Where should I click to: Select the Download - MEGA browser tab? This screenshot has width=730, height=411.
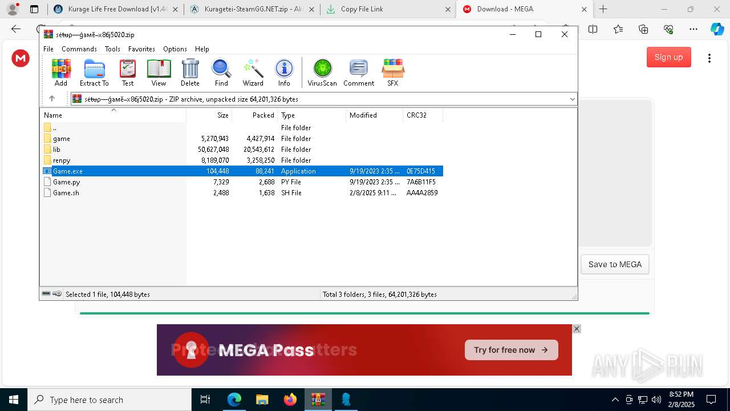pyautogui.click(x=524, y=9)
